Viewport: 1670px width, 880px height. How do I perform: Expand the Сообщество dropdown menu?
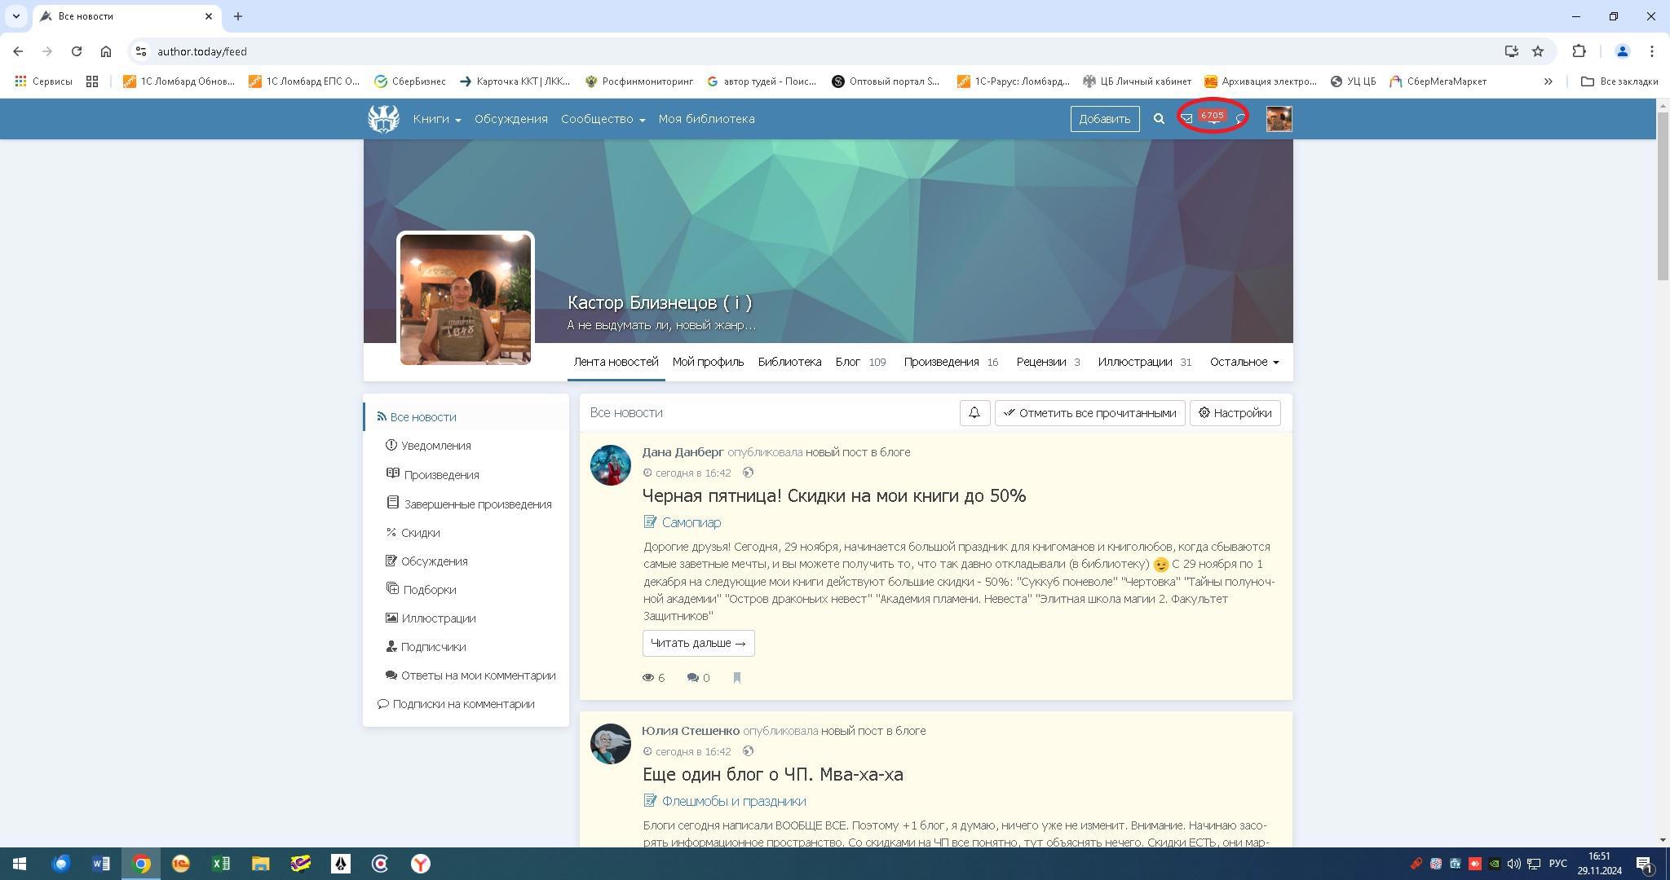(603, 119)
